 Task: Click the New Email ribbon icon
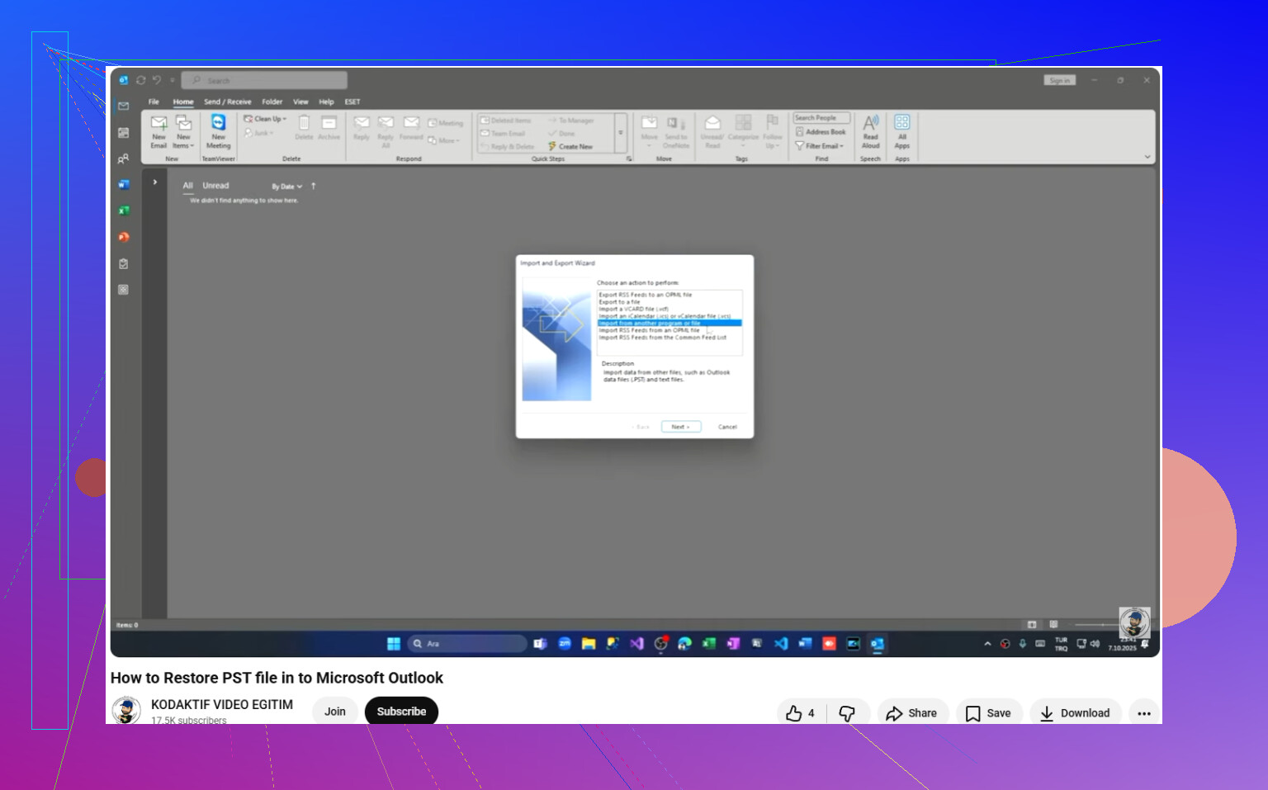click(x=158, y=131)
